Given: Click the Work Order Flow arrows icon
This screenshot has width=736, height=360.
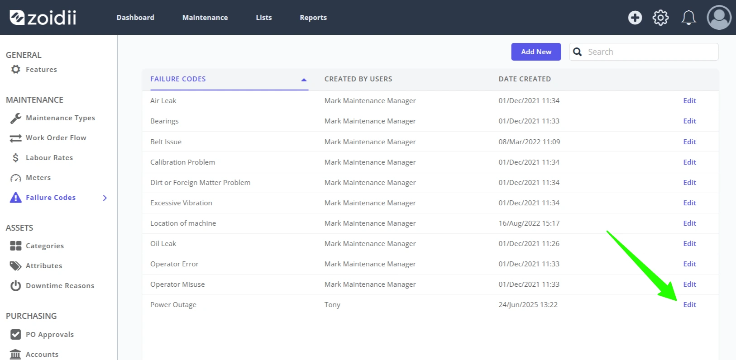Looking at the screenshot, I should point(16,138).
